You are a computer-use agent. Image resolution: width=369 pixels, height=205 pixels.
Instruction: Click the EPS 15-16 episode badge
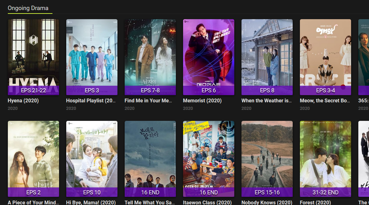tap(267, 192)
